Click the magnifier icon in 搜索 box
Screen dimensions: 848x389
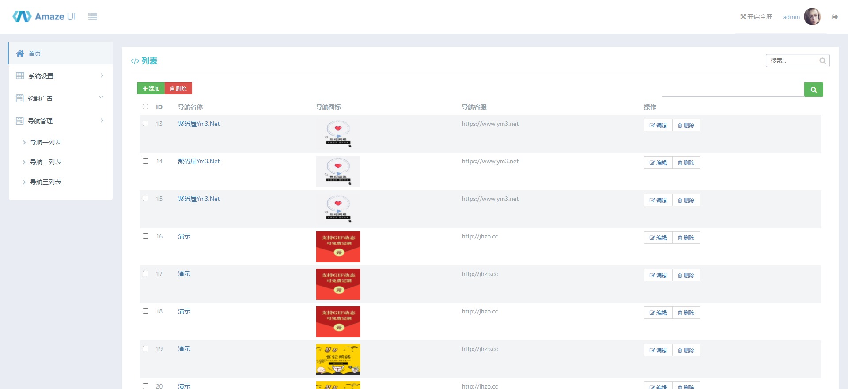(822, 61)
